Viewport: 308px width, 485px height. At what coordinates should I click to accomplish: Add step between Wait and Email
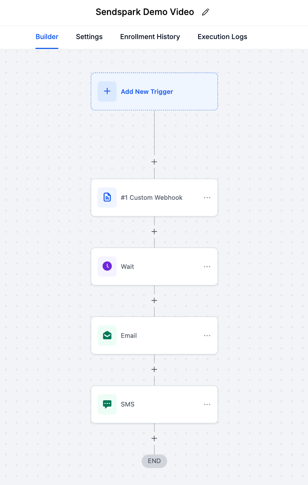coord(154,301)
